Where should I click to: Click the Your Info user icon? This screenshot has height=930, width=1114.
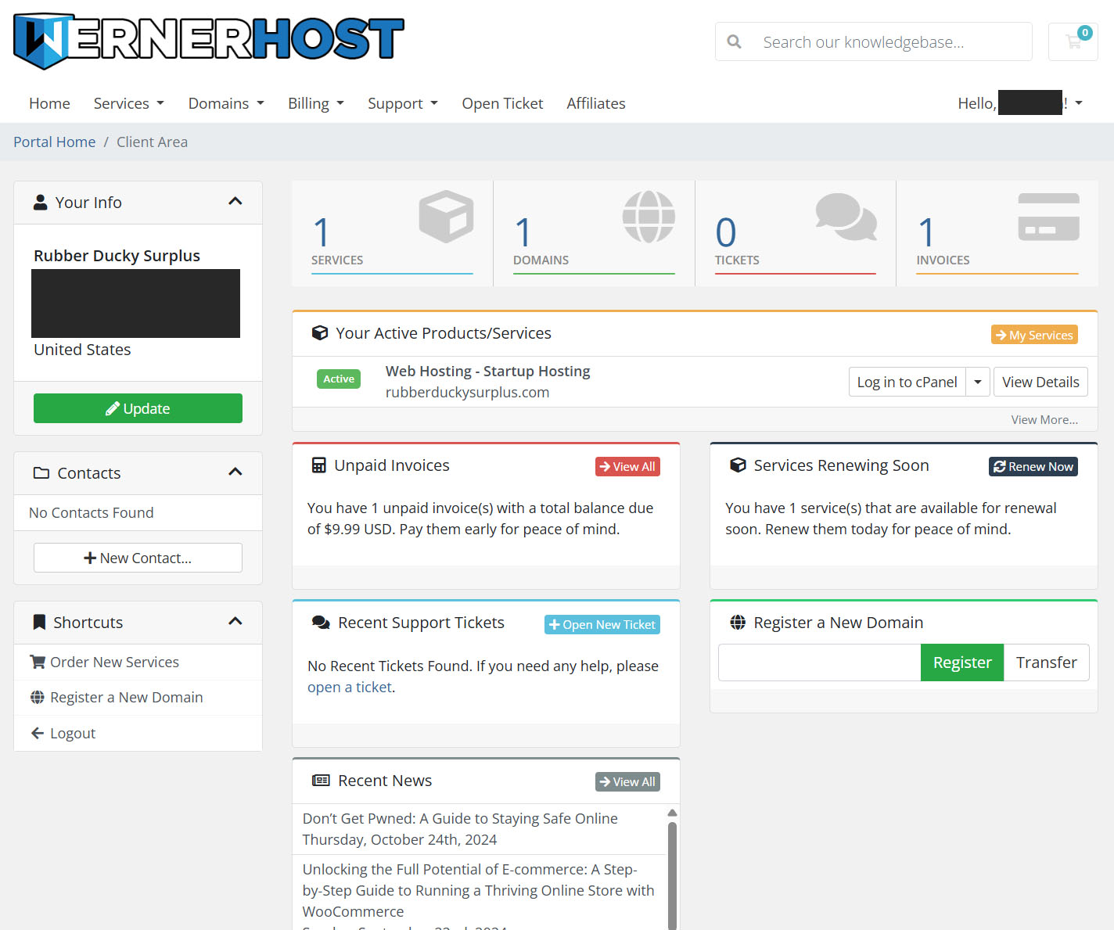pyautogui.click(x=41, y=203)
